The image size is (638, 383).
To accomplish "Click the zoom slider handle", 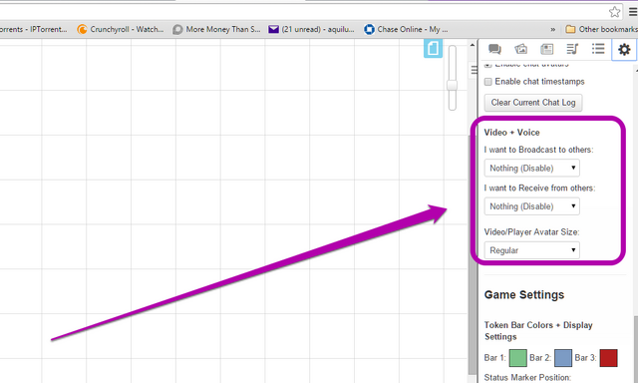I will click(452, 85).
